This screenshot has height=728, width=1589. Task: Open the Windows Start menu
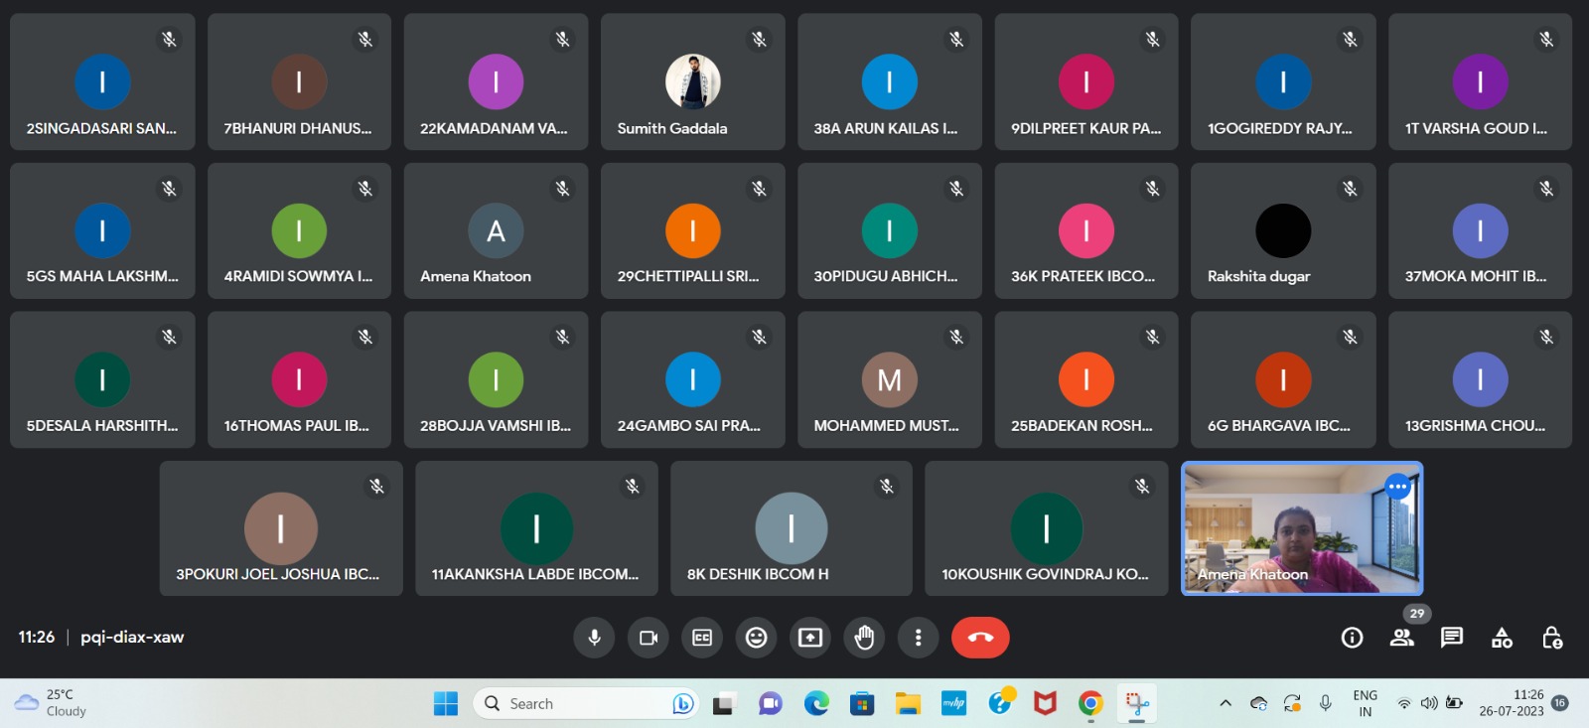[x=446, y=703]
